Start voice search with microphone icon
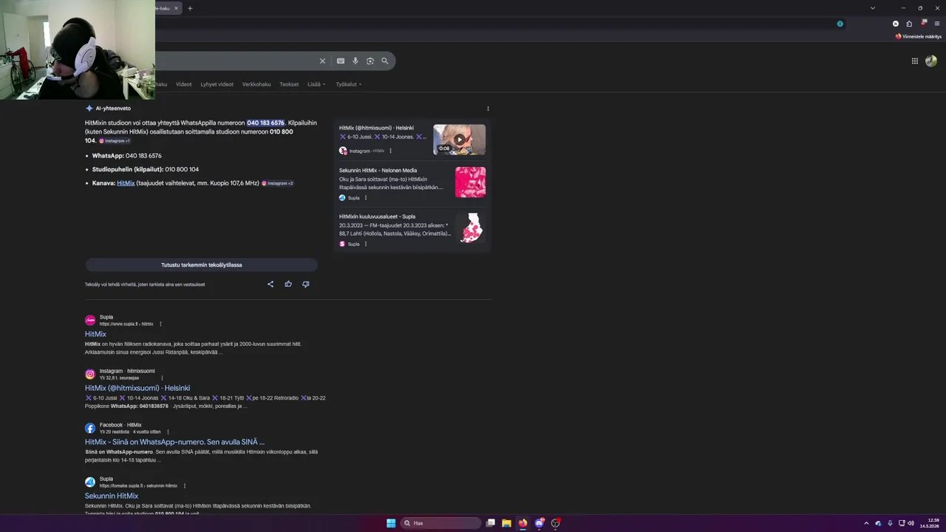946x532 pixels. (x=355, y=61)
